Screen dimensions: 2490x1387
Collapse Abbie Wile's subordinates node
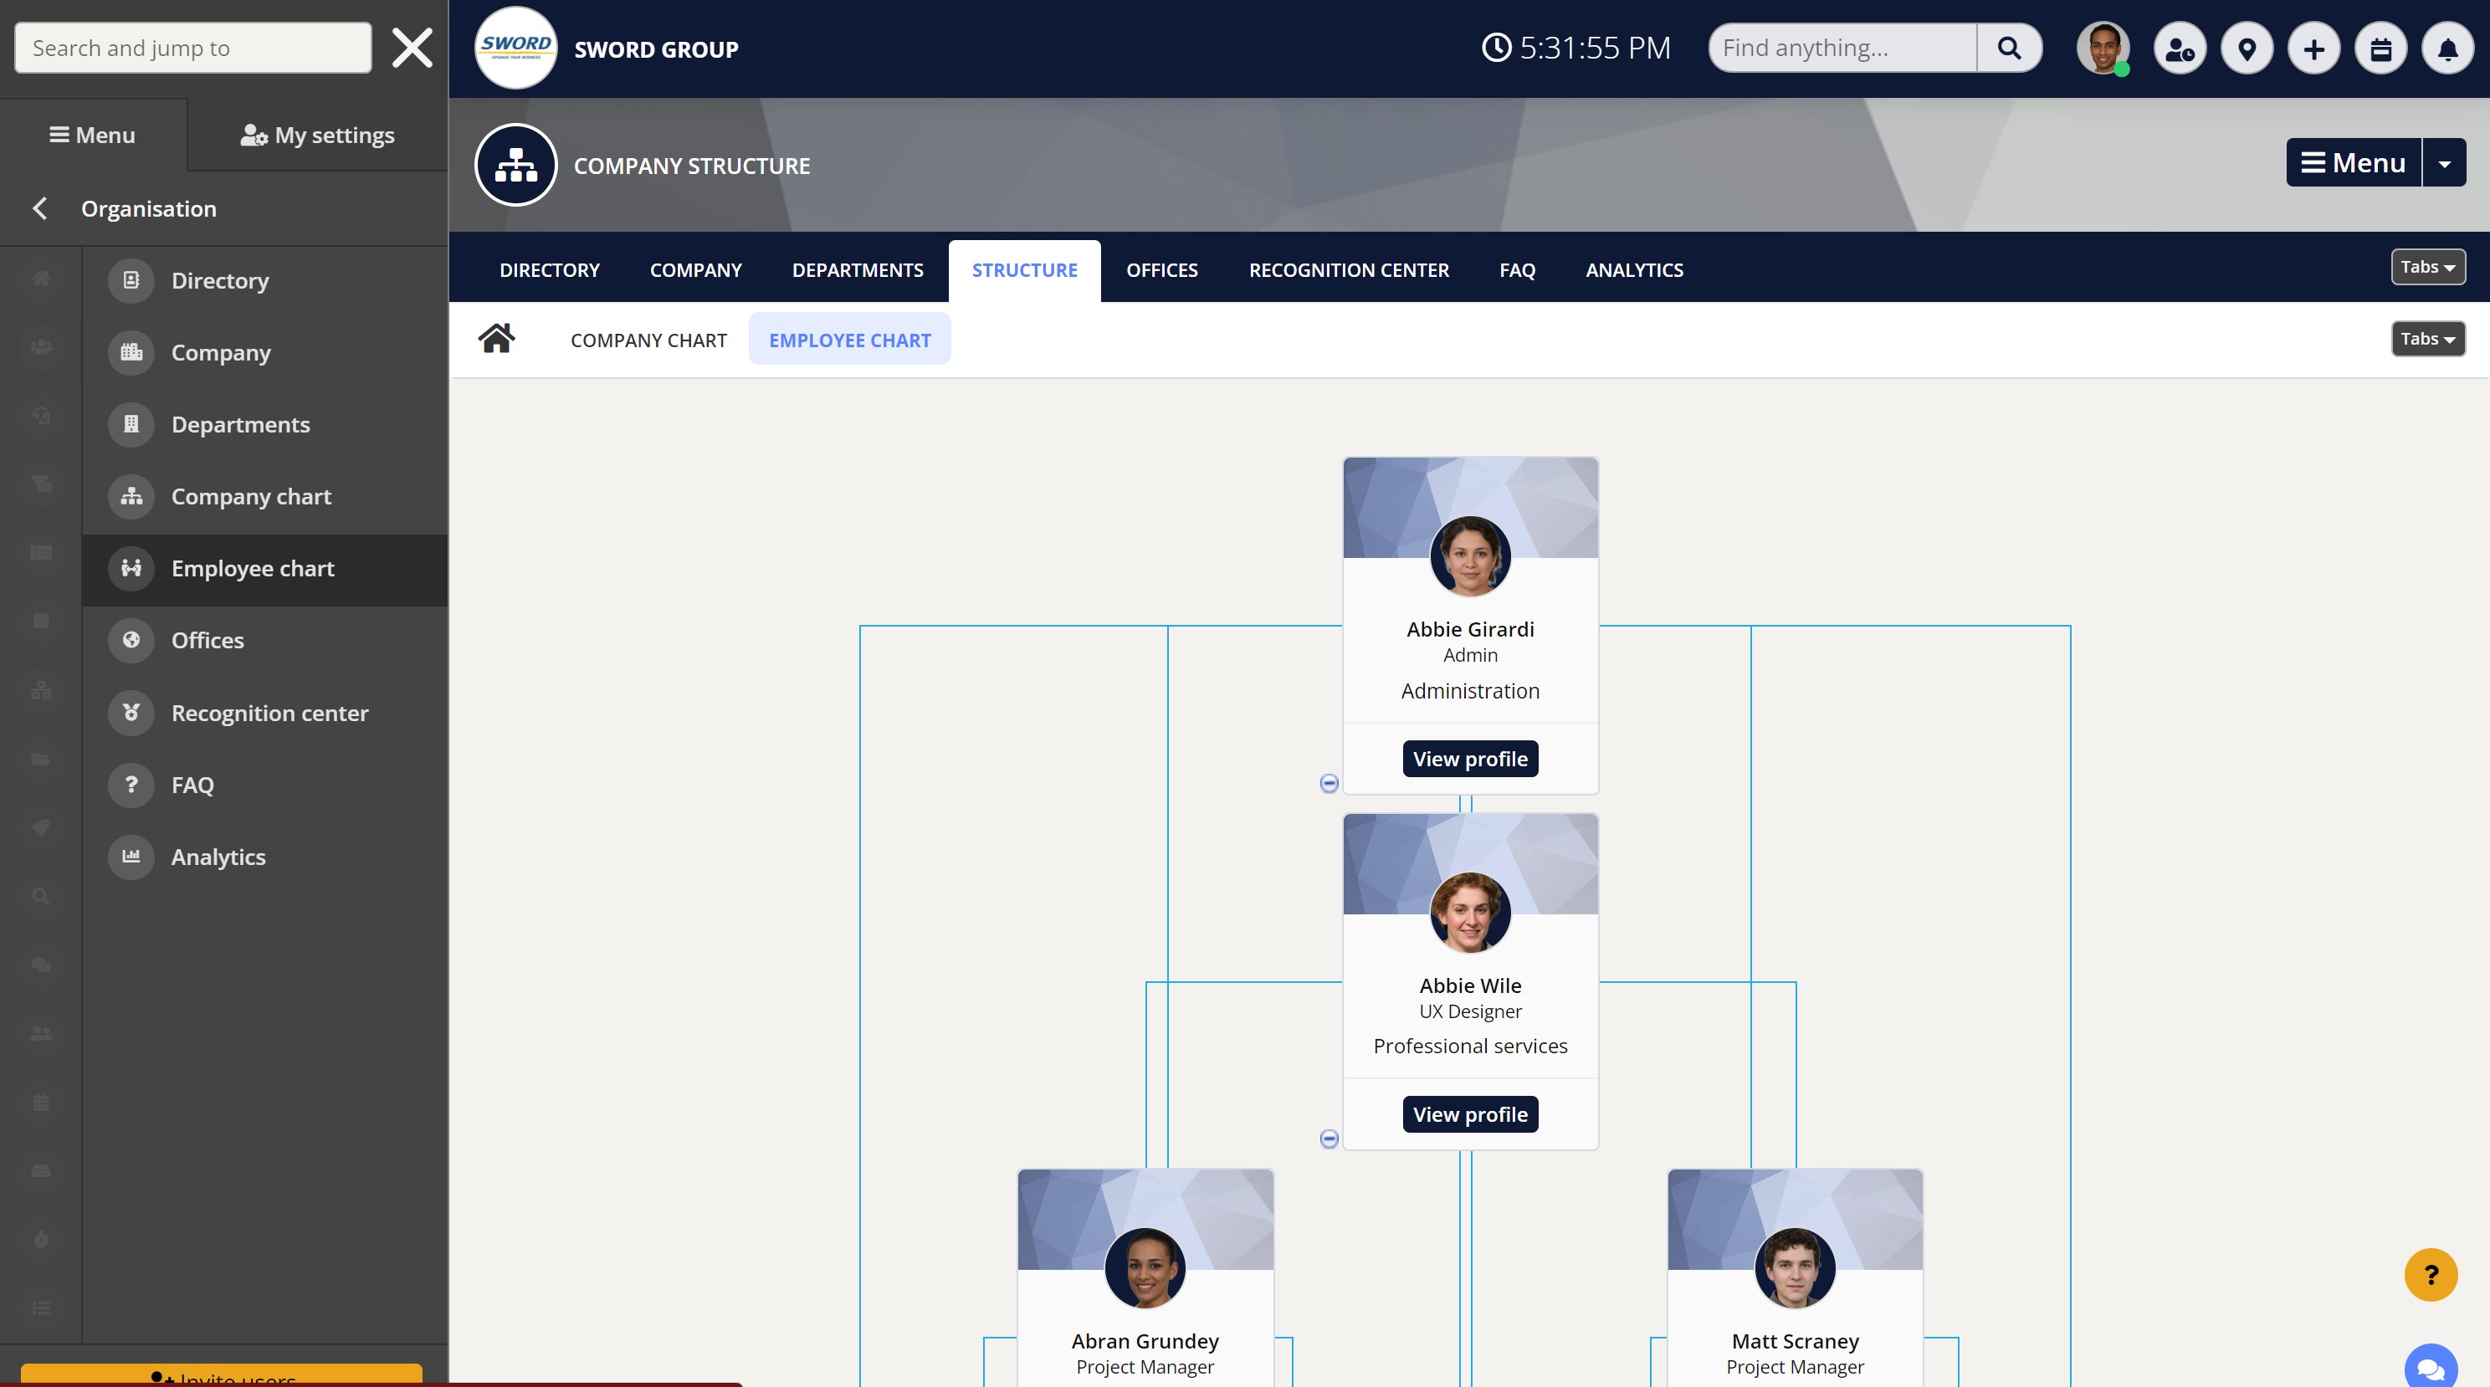(x=1330, y=1139)
